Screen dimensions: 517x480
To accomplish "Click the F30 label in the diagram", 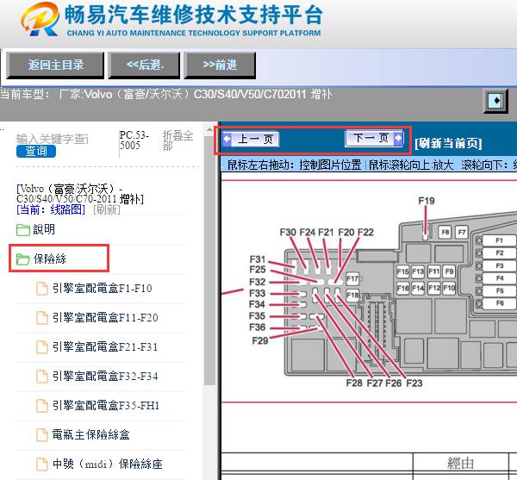I will [288, 233].
